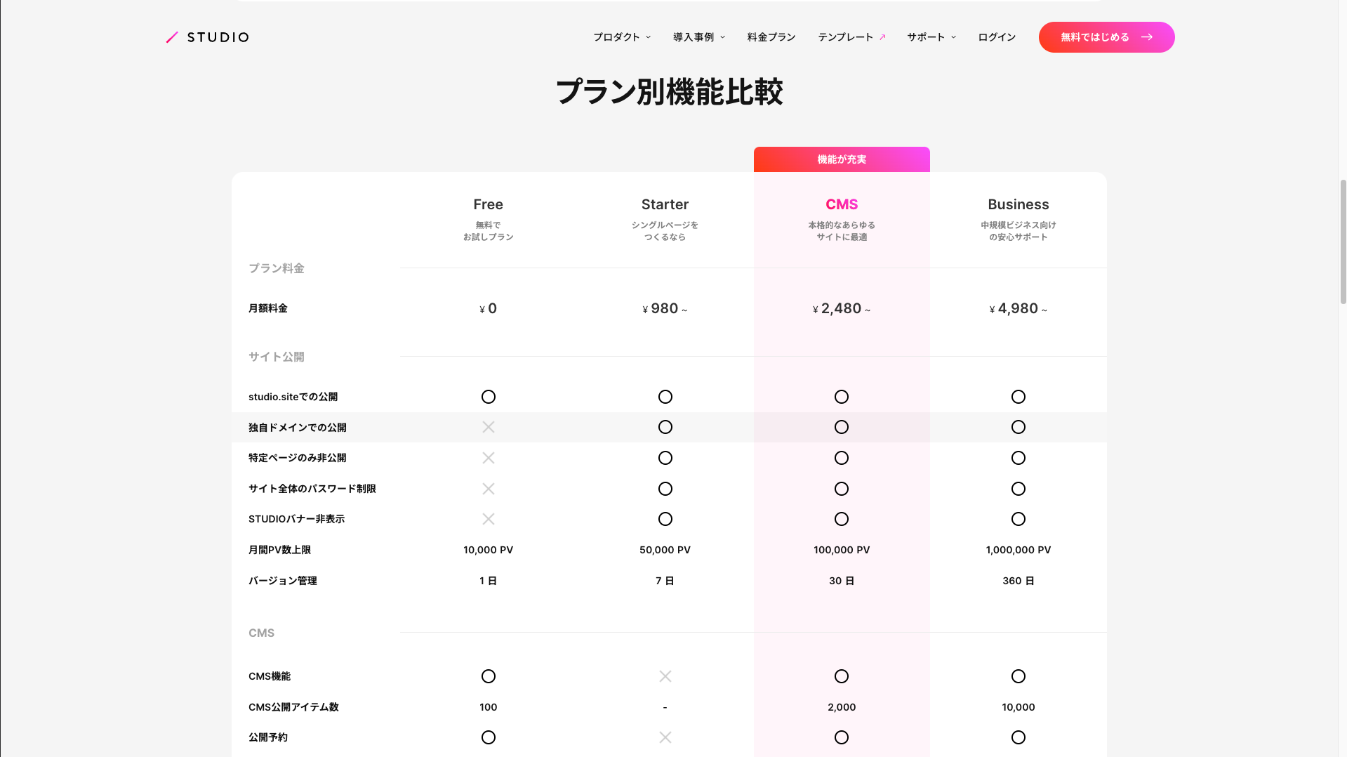Click CMS circle for 公開予約
The height and width of the screenshot is (757, 1347).
pos(842,737)
